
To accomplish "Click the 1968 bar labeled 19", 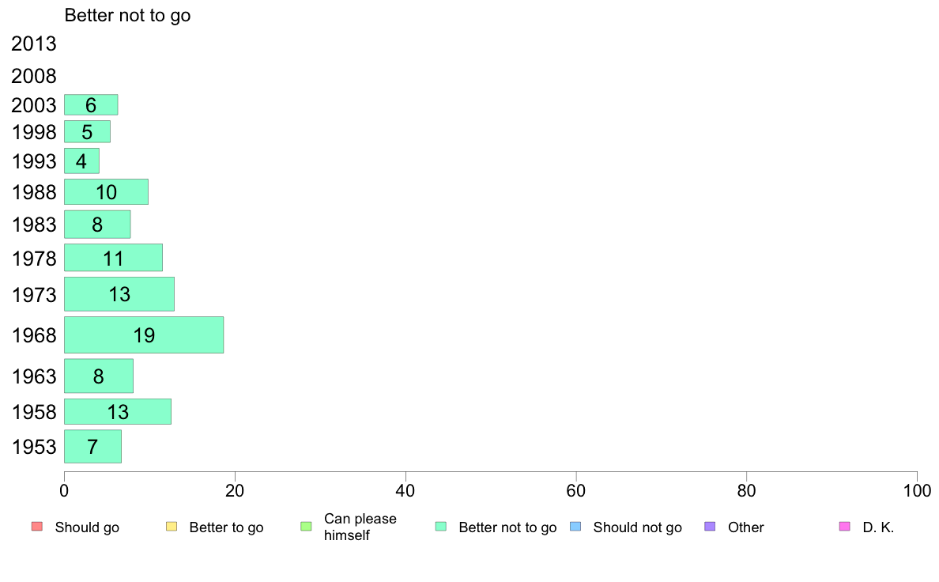I will tap(144, 335).
